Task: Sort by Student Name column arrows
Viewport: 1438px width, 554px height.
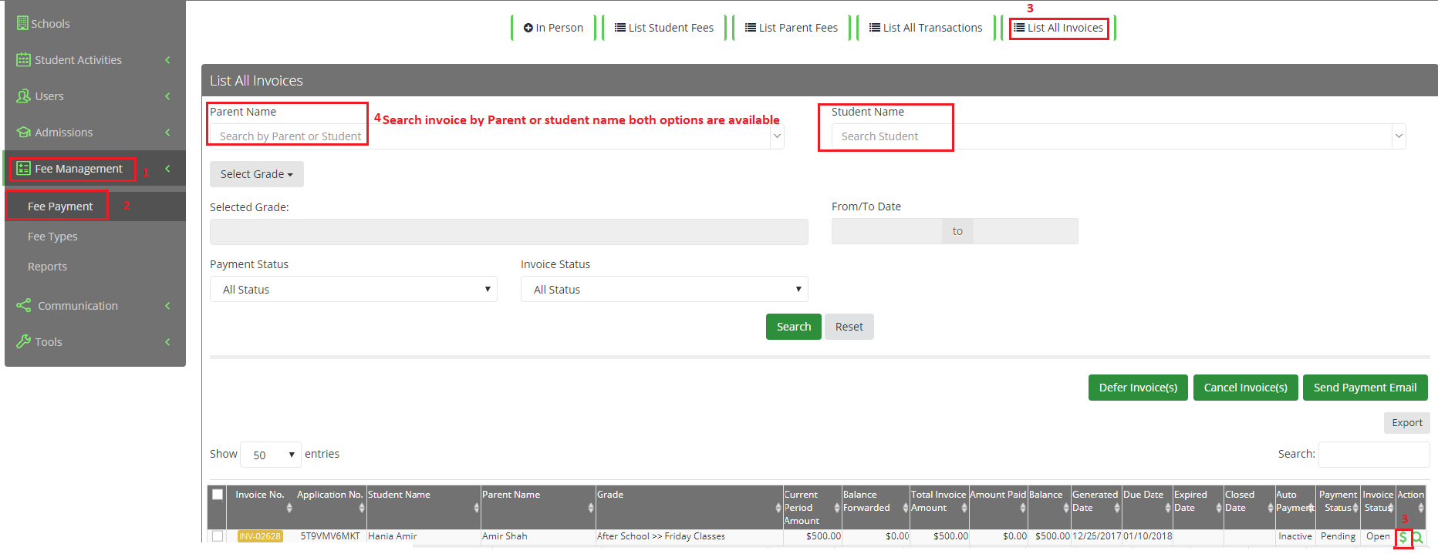Action: [x=476, y=508]
